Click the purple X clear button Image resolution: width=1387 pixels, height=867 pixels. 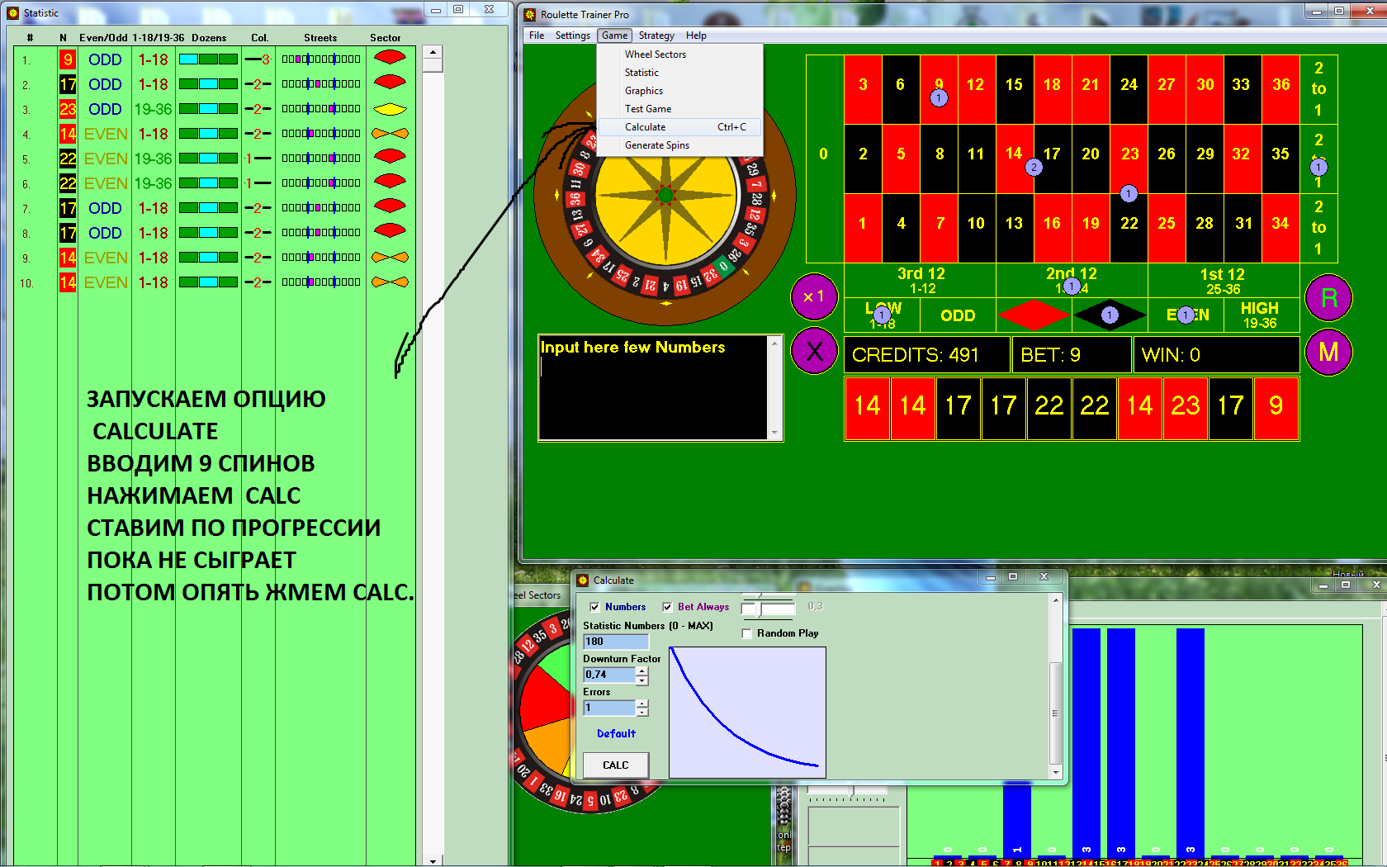[x=814, y=351]
